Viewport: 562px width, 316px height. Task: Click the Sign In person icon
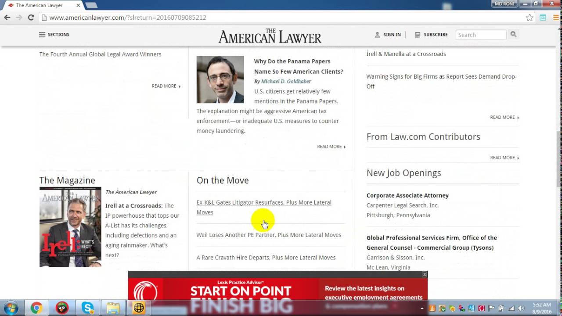pos(377,35)
